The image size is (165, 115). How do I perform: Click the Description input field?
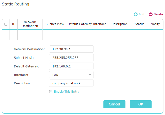(x=71, y=83)
